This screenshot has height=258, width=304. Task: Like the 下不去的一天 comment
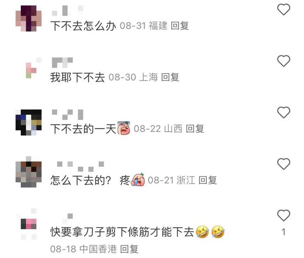click(x=284, y=112)
